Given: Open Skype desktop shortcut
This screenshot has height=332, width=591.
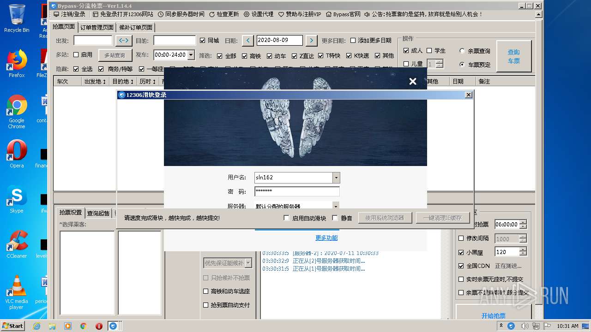Looking at the screenshot, I should [x=17, y=199].
